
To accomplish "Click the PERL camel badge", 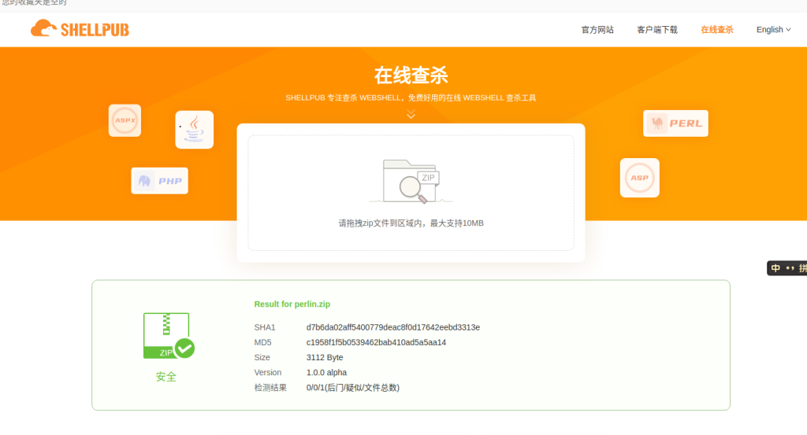I will click(x=675, y=123).
